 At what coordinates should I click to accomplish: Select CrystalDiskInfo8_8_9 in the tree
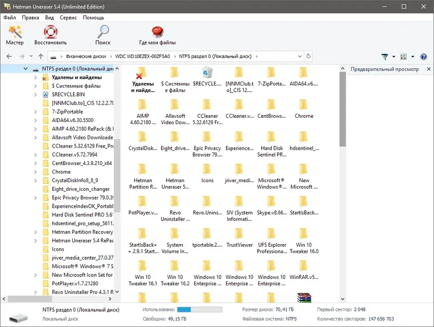point(75,181)
